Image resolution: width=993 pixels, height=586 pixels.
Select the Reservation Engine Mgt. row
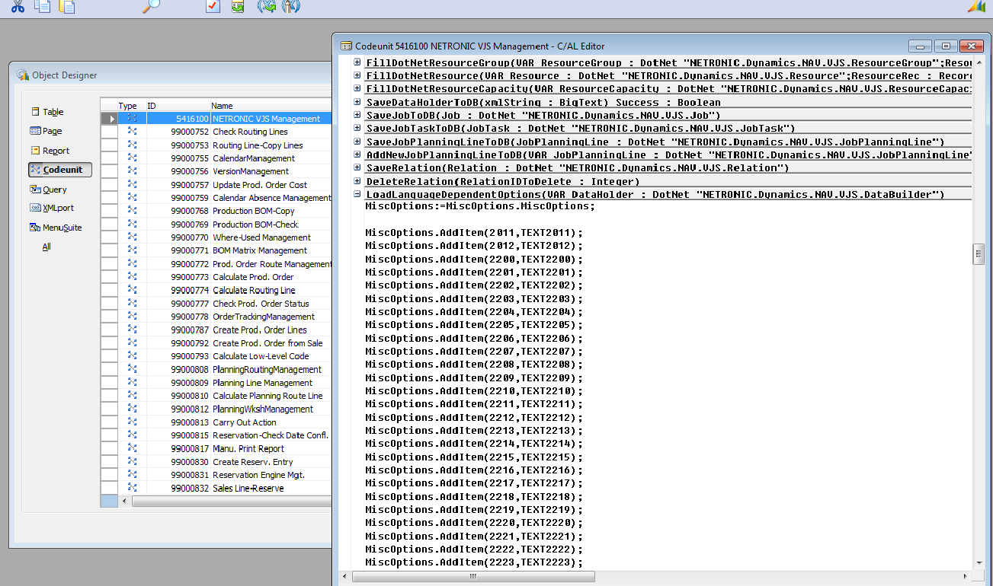point(216,475)
